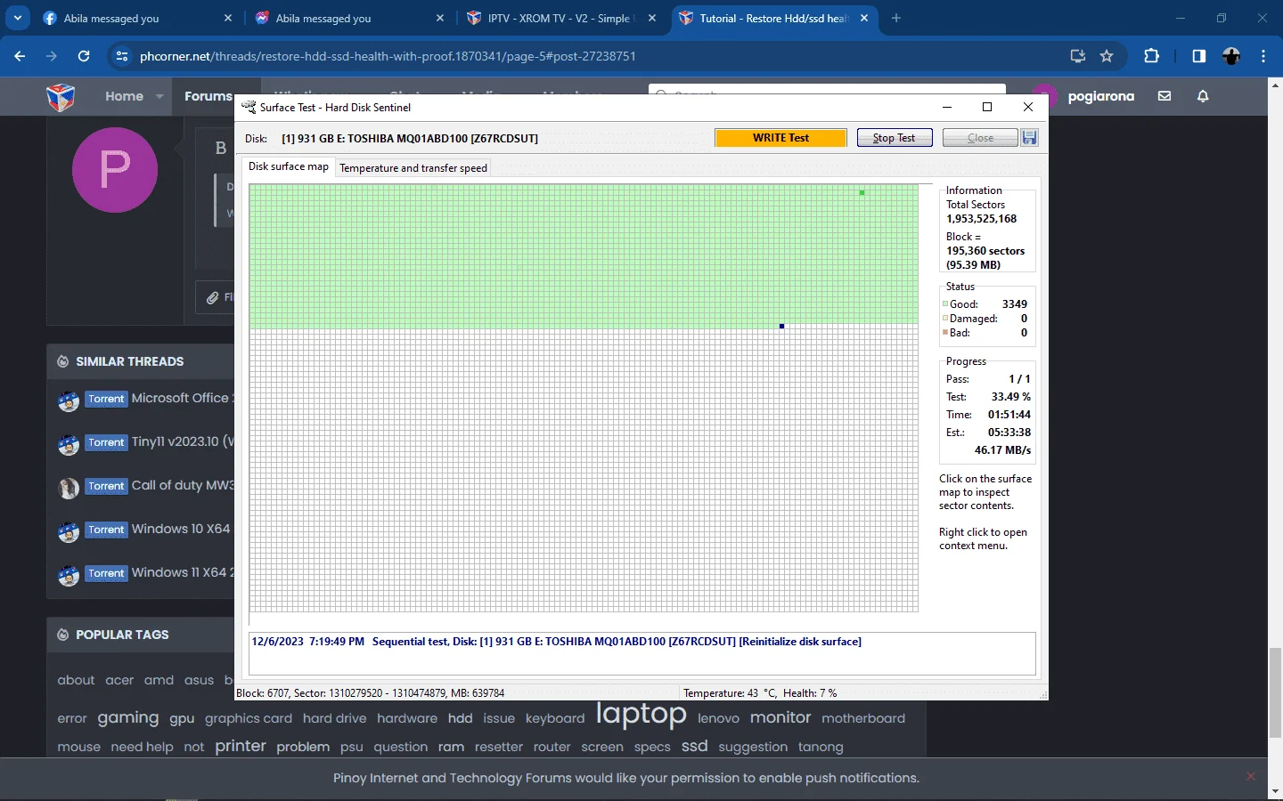This screenshot has width=1283, height=801.
Task: Click the site information icon in address bar
Action: point(122,56)
